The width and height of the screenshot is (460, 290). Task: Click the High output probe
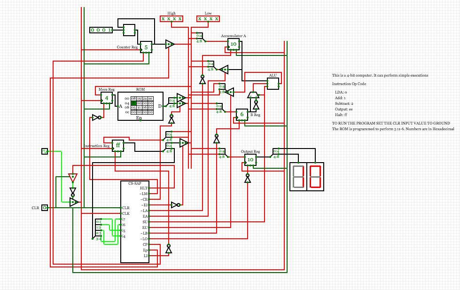[172, 19]
